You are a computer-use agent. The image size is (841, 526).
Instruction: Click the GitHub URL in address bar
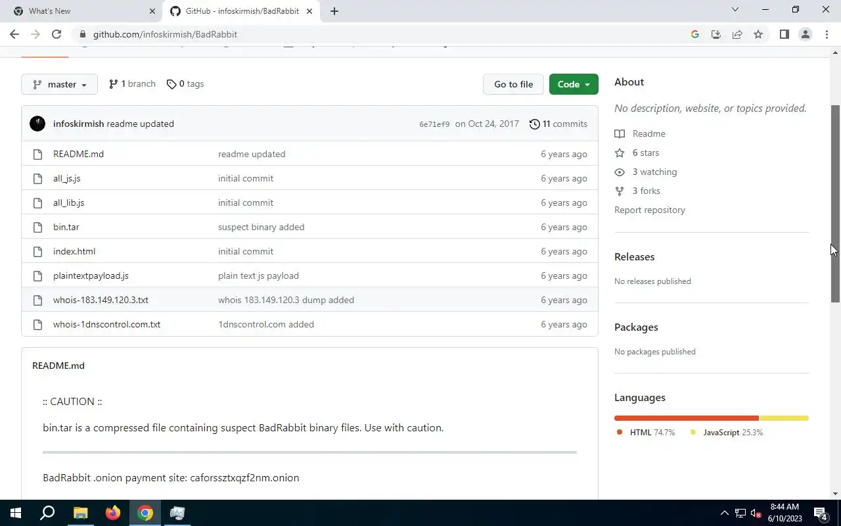tap(165, 34)
